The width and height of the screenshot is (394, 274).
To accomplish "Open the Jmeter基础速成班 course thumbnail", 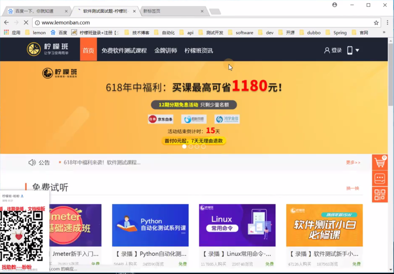I will tap(75, 225).
